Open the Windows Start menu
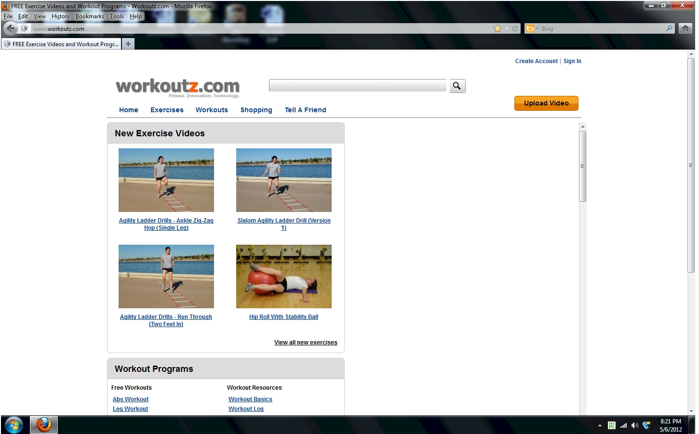This screenshot has width=699, height=434. [x=13, y=425]
